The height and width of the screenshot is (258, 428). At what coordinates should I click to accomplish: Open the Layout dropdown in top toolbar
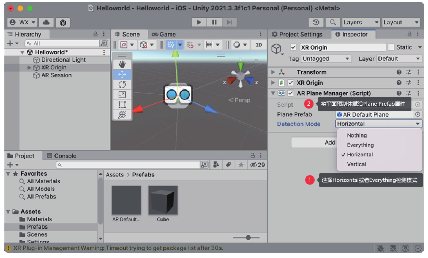coord(401,22)
